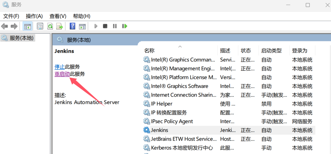Click gear icon beside Intel® Graphics Software
This screenshot has width=331, height=154.
(x=147, y=86)
